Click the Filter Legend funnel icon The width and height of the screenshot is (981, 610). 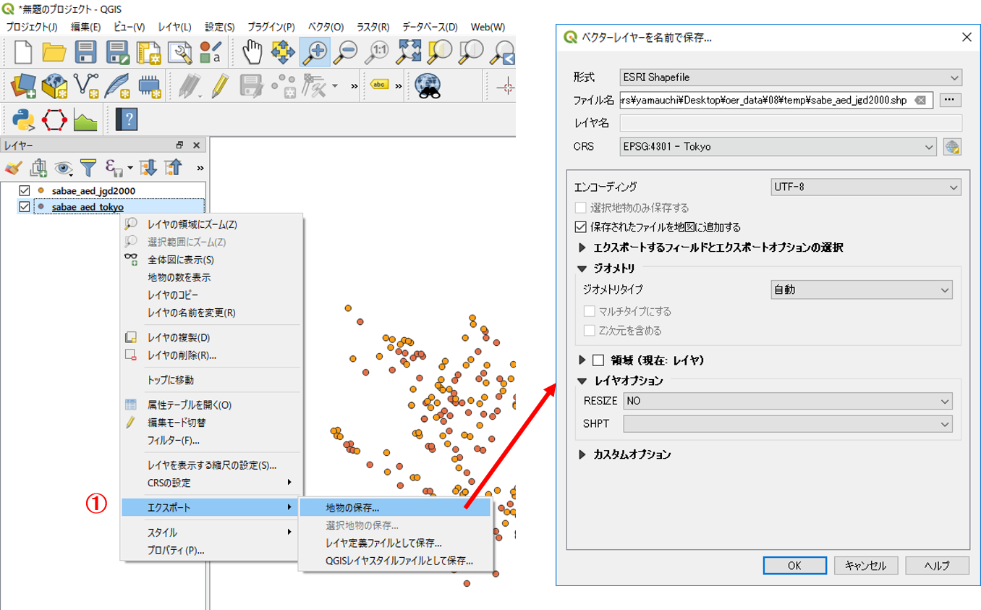pos(88,168)
